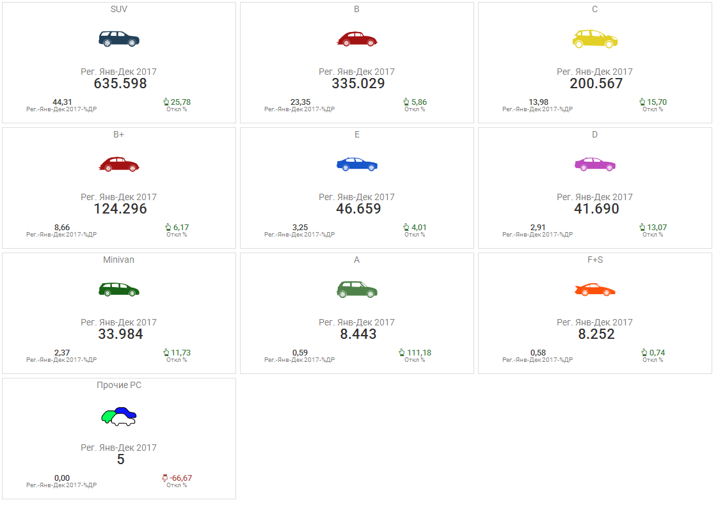Click the C segment value 200.567
718x507 pixels.
click(596, 84)
